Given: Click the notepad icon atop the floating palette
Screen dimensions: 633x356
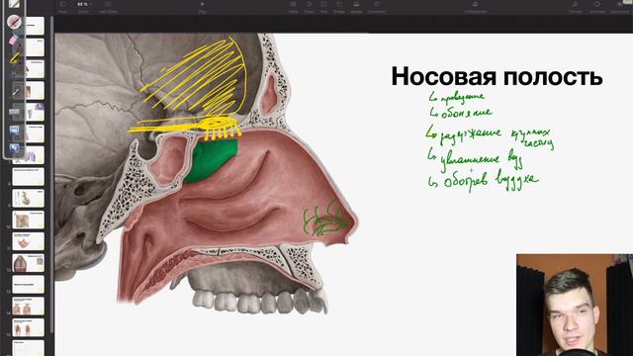Looking at the screenshot, I should point(14,4).
